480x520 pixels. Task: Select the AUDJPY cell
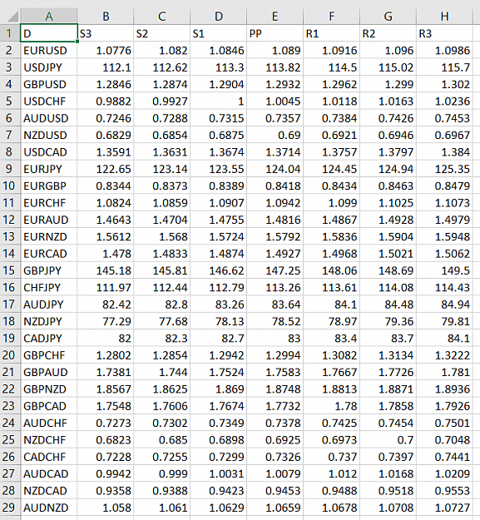coord(49,305)
